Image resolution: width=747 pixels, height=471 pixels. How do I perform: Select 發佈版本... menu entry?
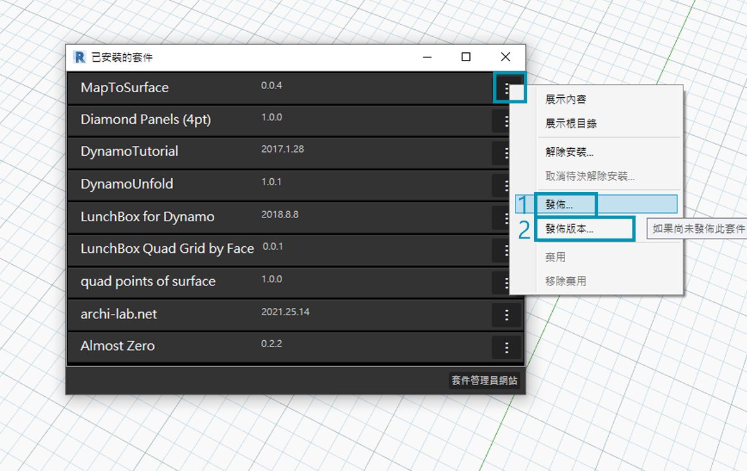point(569,229)
